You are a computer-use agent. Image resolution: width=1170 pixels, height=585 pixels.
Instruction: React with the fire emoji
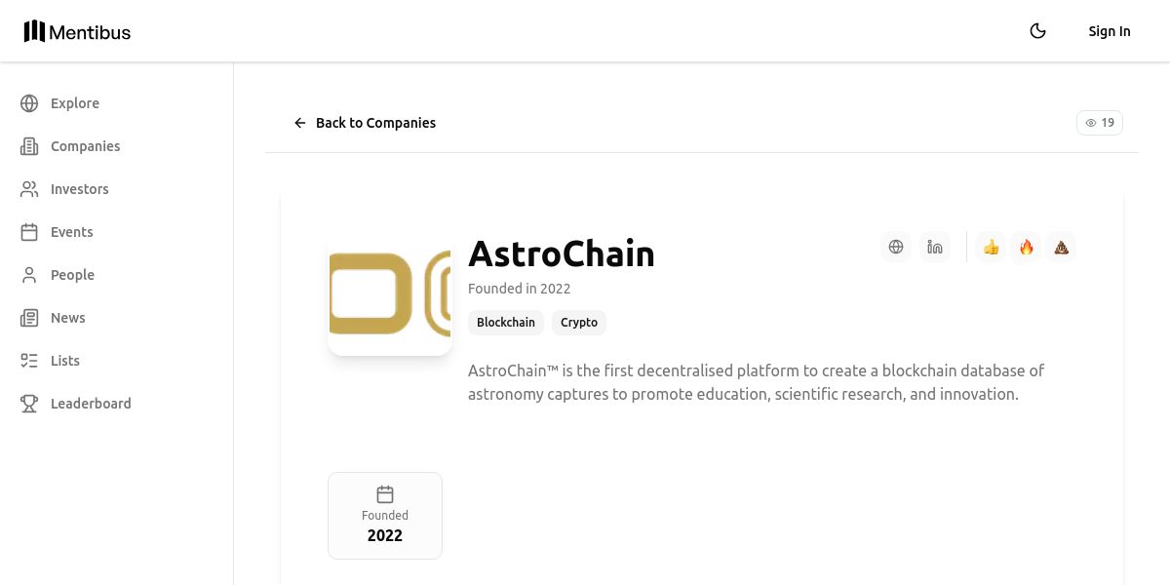click(1027, 247)
